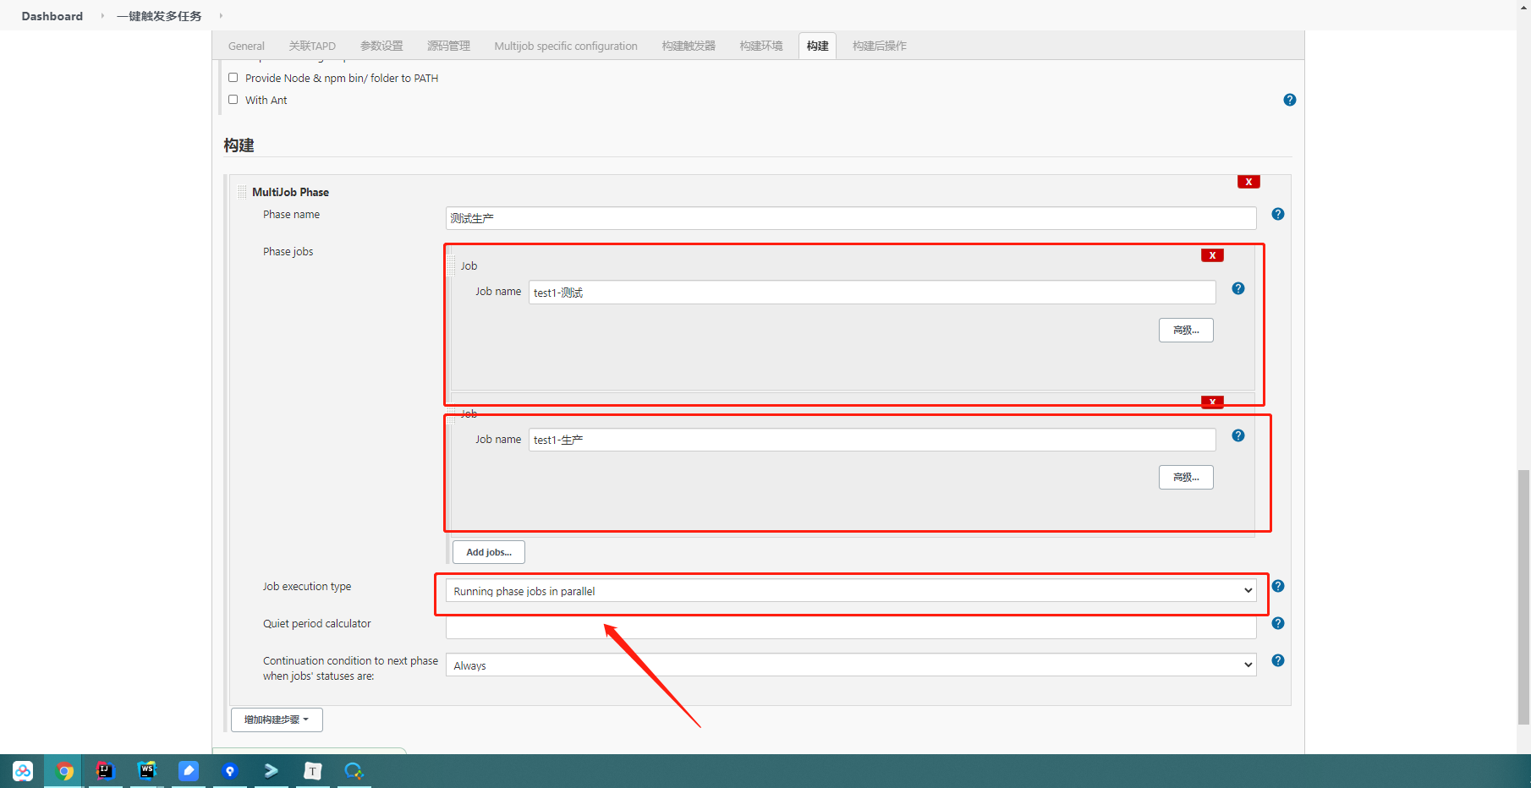1531x788 pixels.
Task: Tick the With Ant checkbox
Action: coord(233,99)
